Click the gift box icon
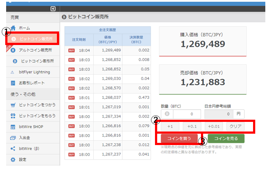 (13, 116)
